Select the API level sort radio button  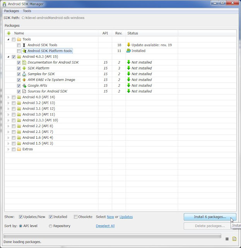[21, 226]
